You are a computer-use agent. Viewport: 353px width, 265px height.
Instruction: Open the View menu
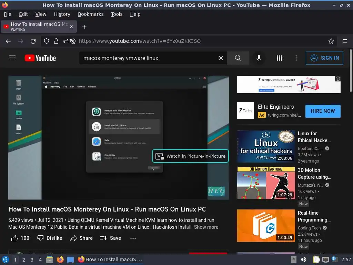[41, 14]
